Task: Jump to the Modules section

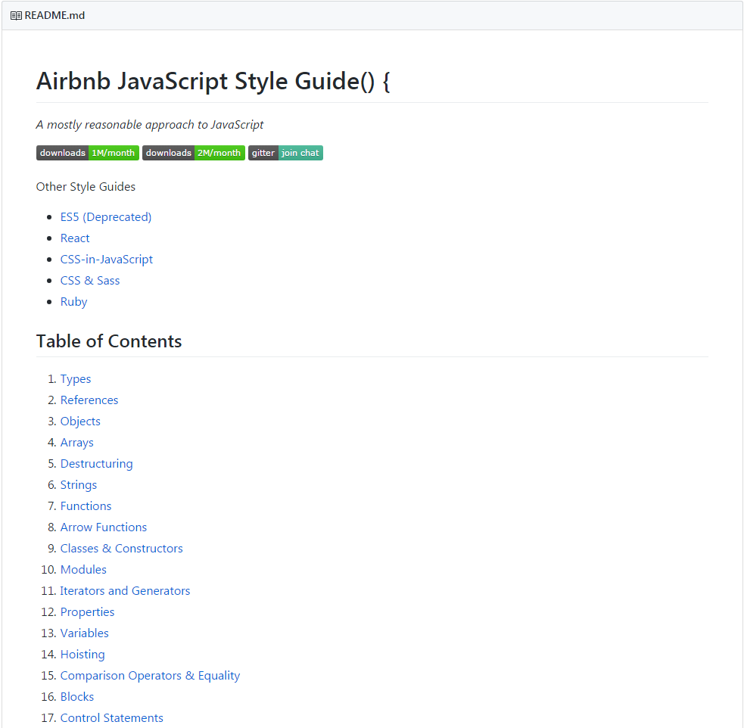Action: pos(83,570)
